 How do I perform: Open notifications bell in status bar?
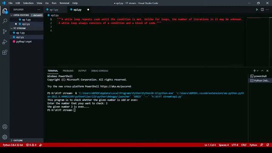coord(268,144)
